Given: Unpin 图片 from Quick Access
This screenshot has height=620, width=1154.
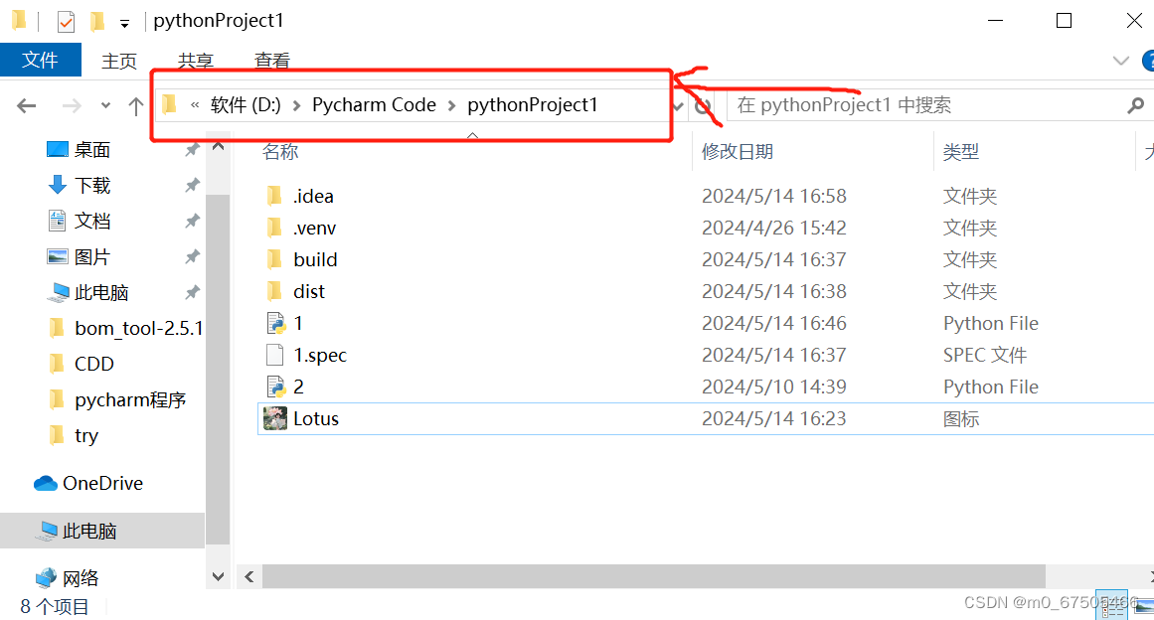Looking at the screenshot, I should 195,255.
